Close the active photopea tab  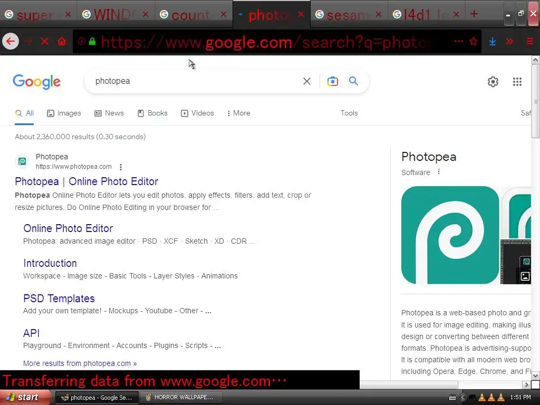click(301, 14)
